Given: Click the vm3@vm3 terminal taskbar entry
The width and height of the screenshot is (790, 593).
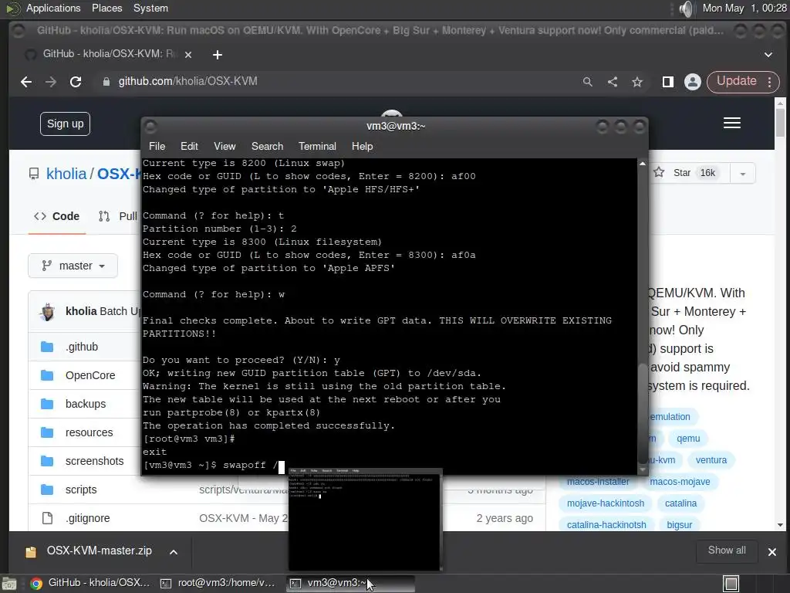Looking at the screenshot, I should tap(351, 583).
